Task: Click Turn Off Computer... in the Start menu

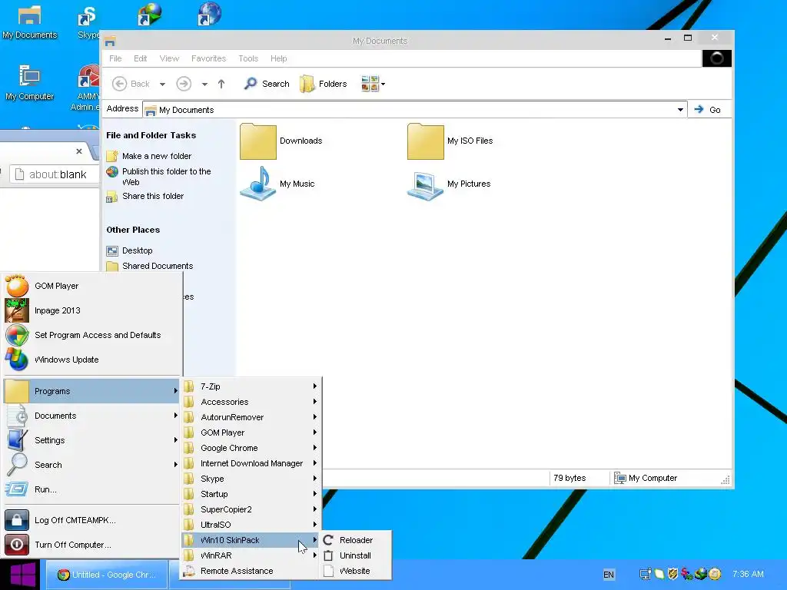Action: pyautogui.click(x=92, y=545)
